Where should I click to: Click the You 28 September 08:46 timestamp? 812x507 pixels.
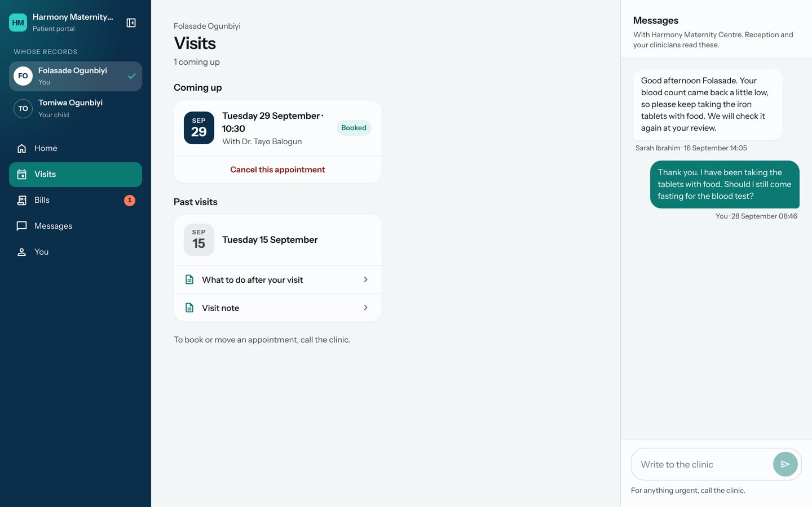click(x=756, y=216)
